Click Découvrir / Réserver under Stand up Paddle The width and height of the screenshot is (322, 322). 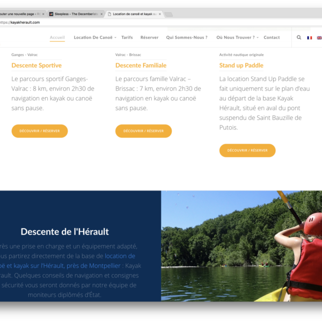click(x=247, y=150)
